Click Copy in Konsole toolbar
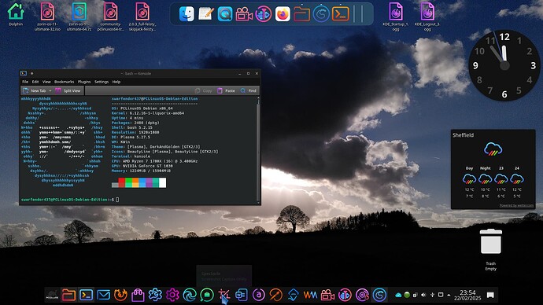This screenshot has width=543, height=305. click(203, 90)
